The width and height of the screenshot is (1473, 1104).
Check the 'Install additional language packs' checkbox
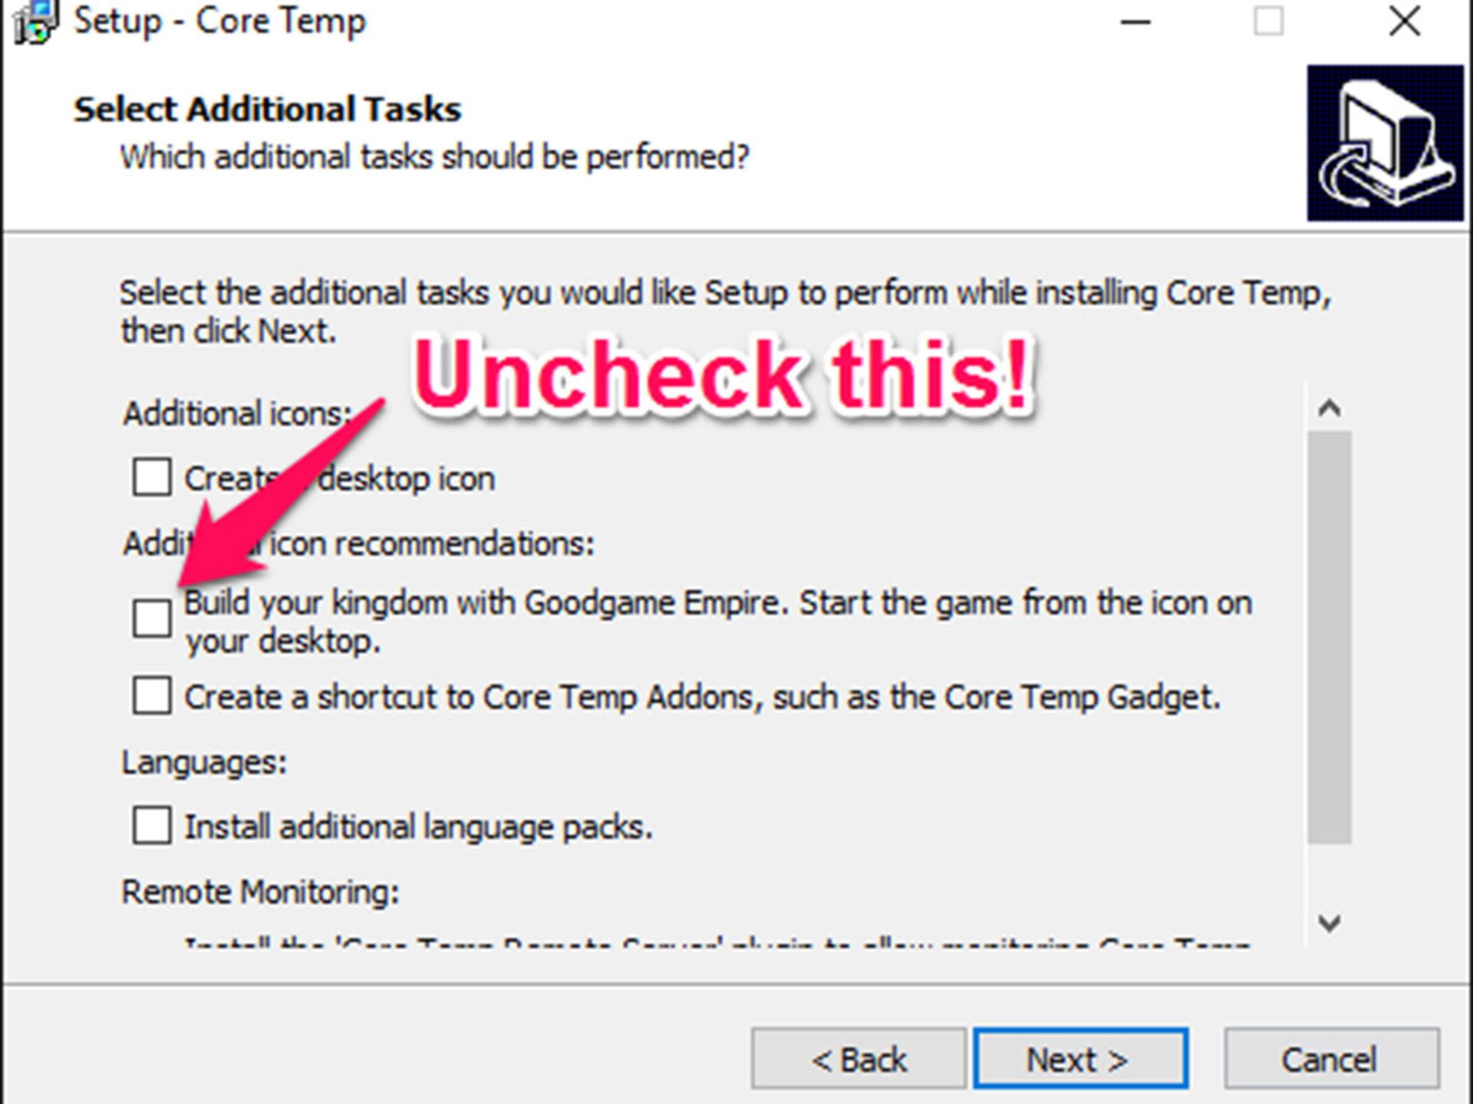(151, 825)
